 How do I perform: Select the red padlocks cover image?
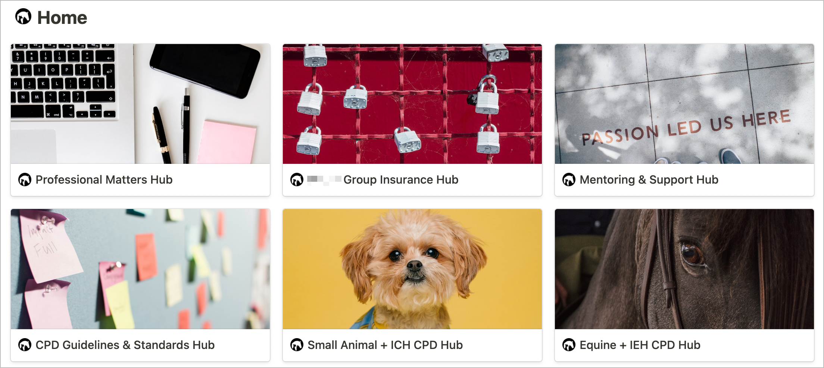coord(412,104)
